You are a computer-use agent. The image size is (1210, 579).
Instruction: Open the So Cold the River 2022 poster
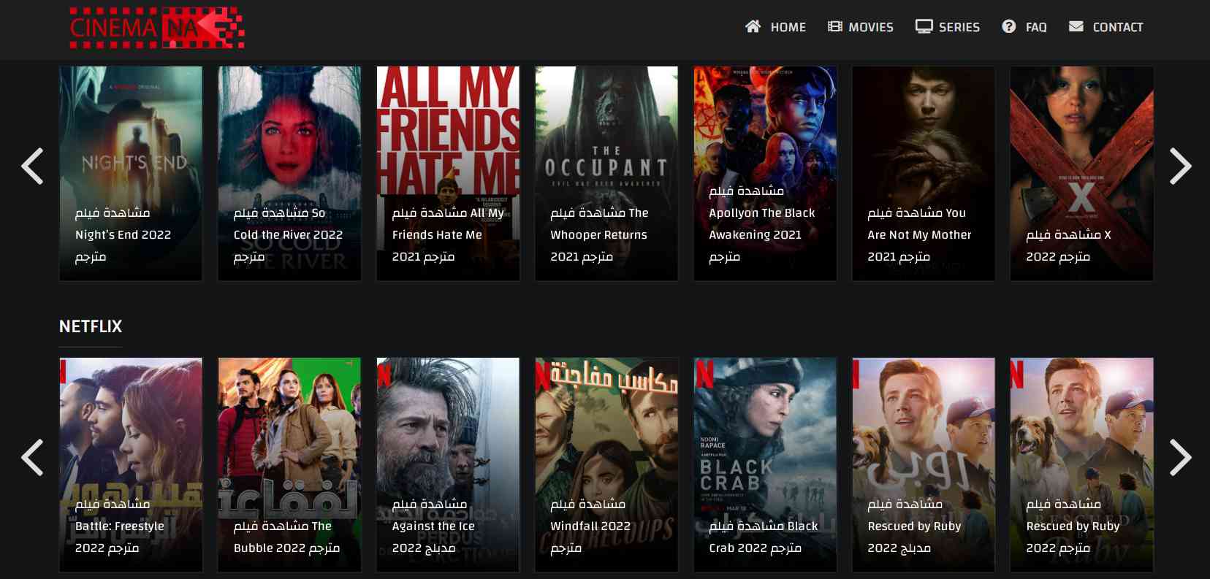pos(289,174)
